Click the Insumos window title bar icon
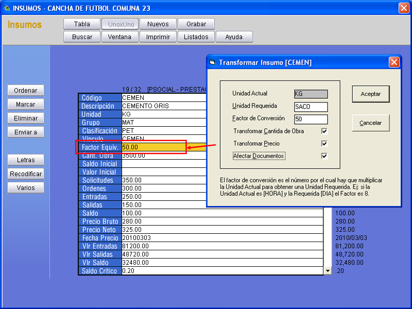The width and height of the screenshot is (412, 309). click(7, 8)
